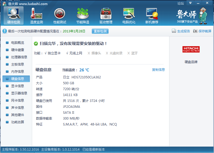This screenshot has width=214, height=153.
Task: Click the 鲁大师 app icon in the title bar
Action: click(x=4, y=4)
